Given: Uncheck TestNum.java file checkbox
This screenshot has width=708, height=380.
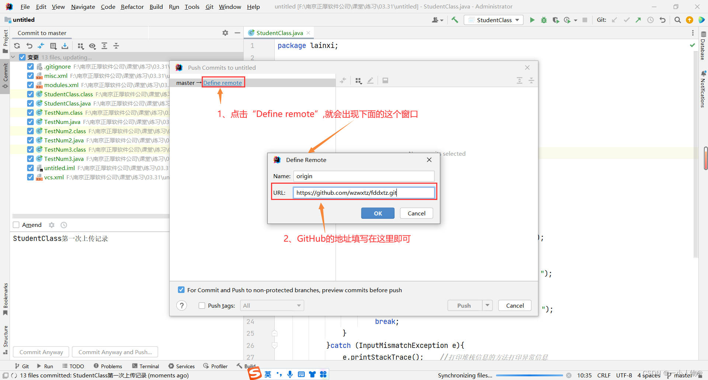Looking at the screenshot, I should click(x=31, y=122).
